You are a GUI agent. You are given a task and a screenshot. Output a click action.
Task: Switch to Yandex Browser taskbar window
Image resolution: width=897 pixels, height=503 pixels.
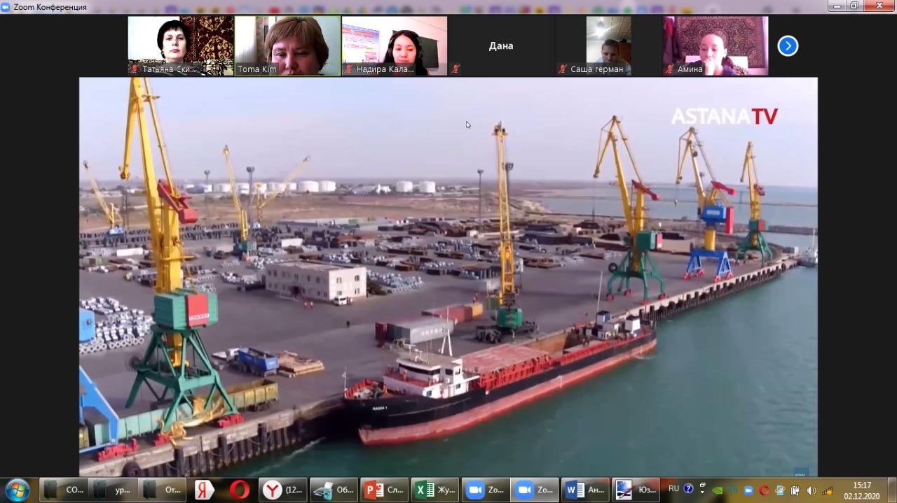(282, 490)
